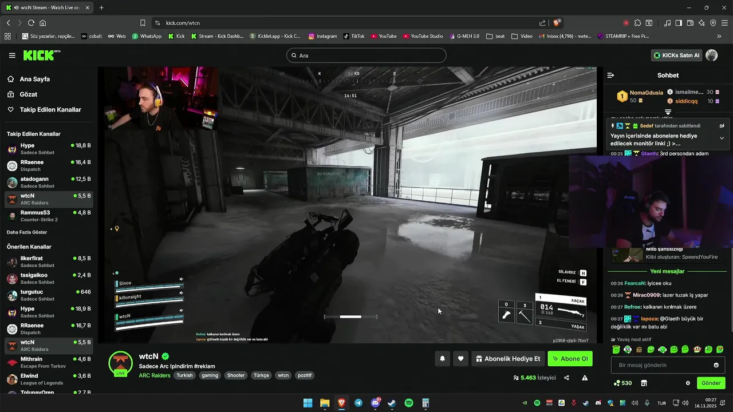The height and width of the screenshot is (412, 733).
Task: Click the Ara search box
Action: pos(366,56)
